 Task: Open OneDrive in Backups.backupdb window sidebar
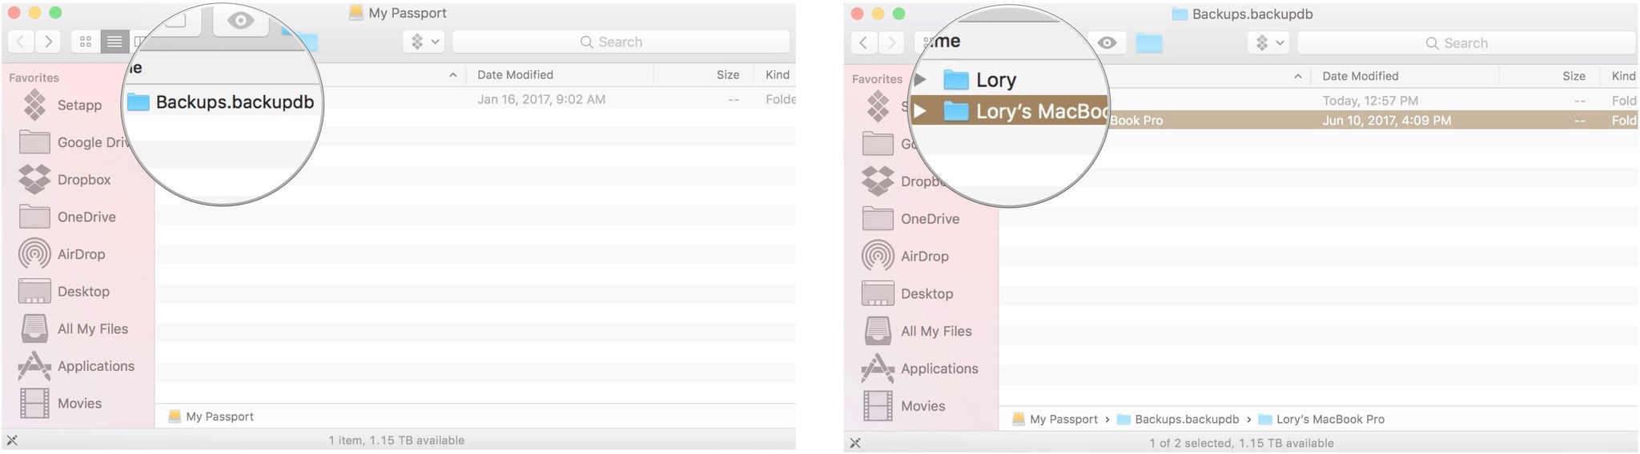[911, 219]
